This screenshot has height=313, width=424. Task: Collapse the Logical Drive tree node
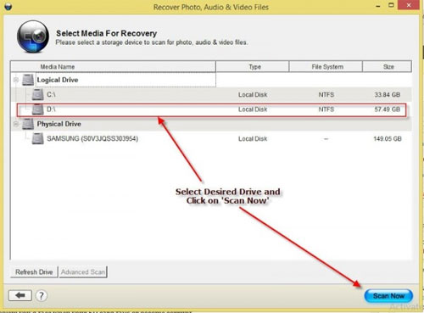16,80
